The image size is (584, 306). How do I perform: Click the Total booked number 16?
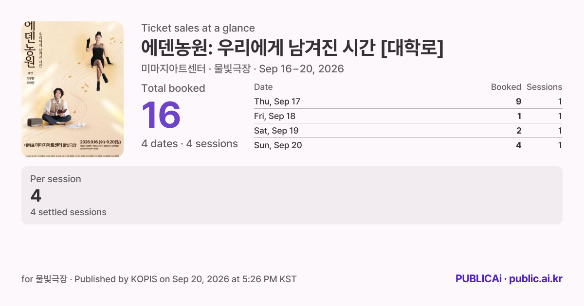click(x=161, y=115)
